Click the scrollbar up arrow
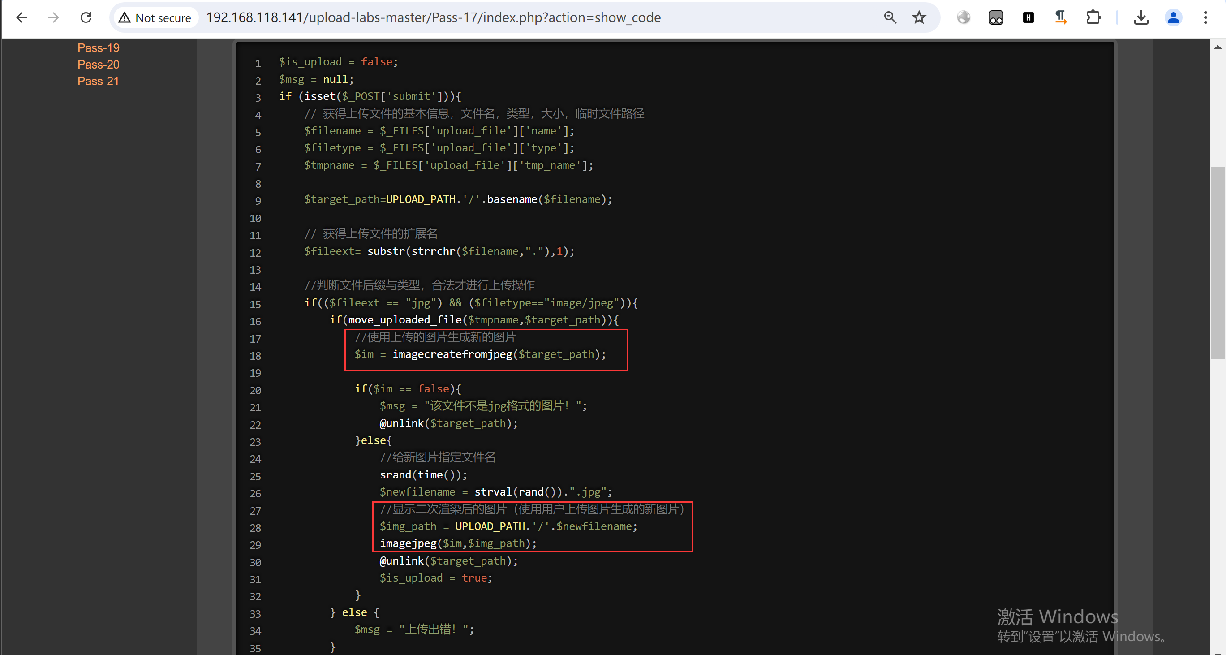This screenshot has height=655, width=1226. coord(1217,47)
